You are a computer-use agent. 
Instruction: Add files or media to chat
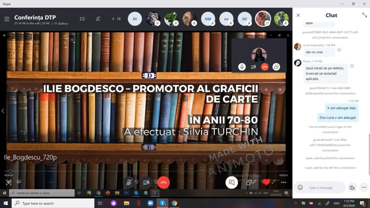(352, 188)
